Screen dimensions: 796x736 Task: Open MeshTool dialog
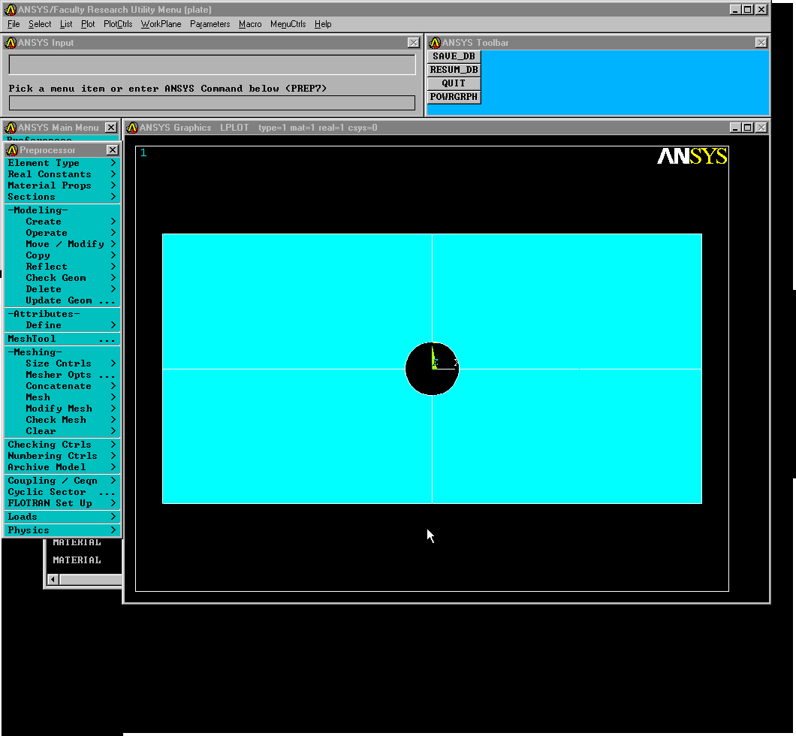62,339
